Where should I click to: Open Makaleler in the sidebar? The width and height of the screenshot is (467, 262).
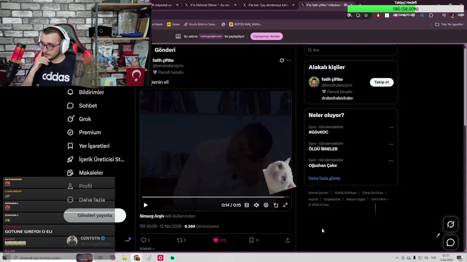(x=85, y=173)
